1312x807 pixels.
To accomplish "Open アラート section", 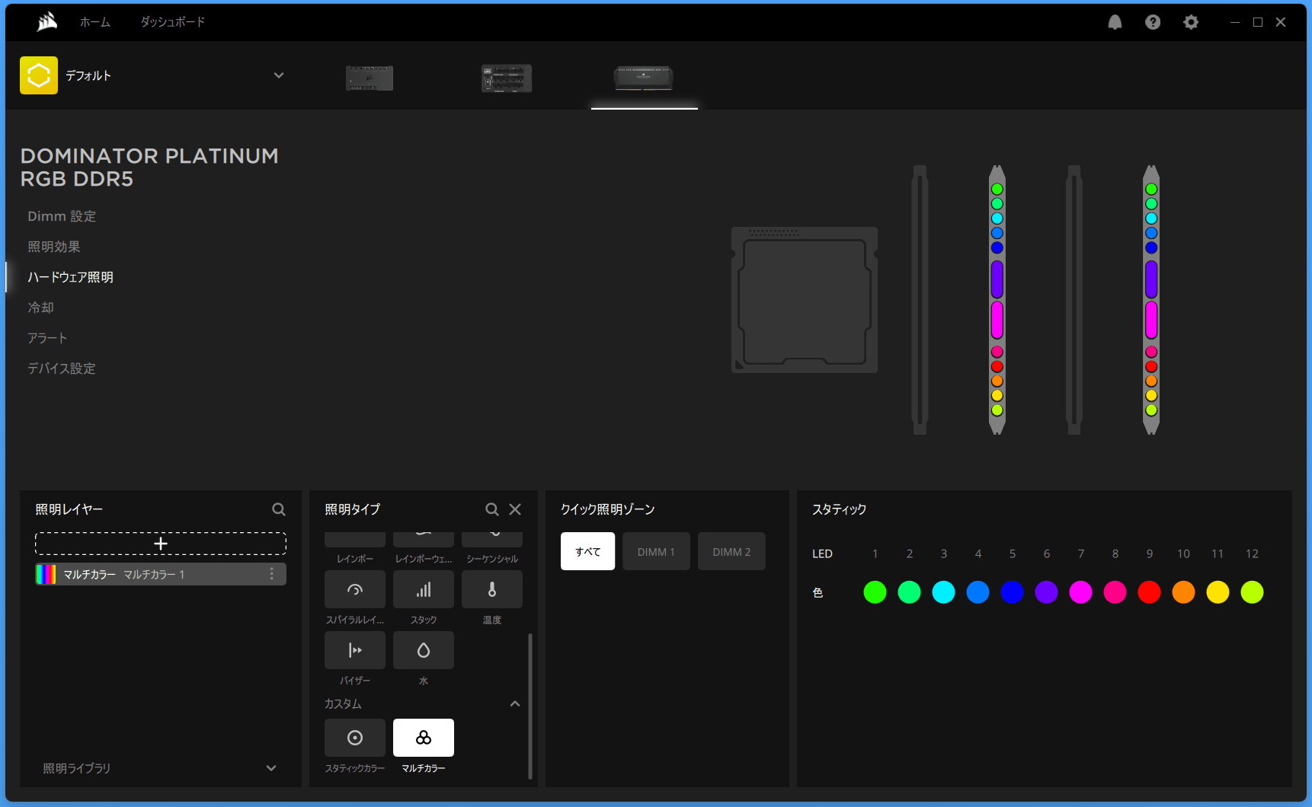I will (x=47, y=338).
